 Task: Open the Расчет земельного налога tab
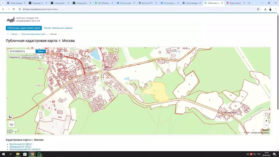tap(58, 28)
